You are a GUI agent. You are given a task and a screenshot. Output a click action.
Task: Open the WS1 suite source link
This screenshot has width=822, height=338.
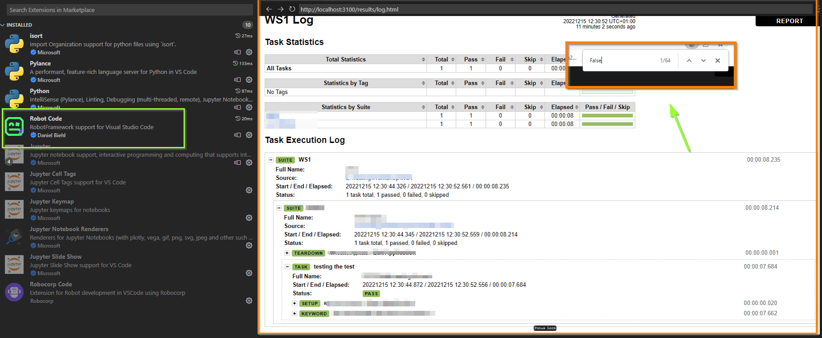(x=379, y=178)
